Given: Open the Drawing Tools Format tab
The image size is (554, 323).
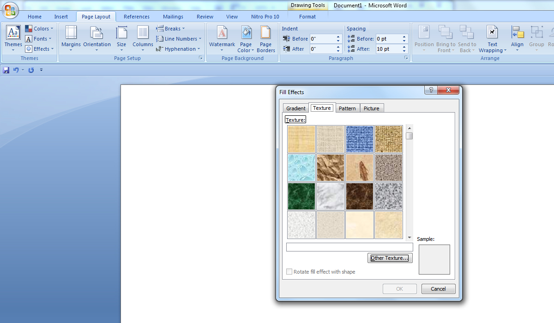Looking at the screenshot, I should pos(307,17).
